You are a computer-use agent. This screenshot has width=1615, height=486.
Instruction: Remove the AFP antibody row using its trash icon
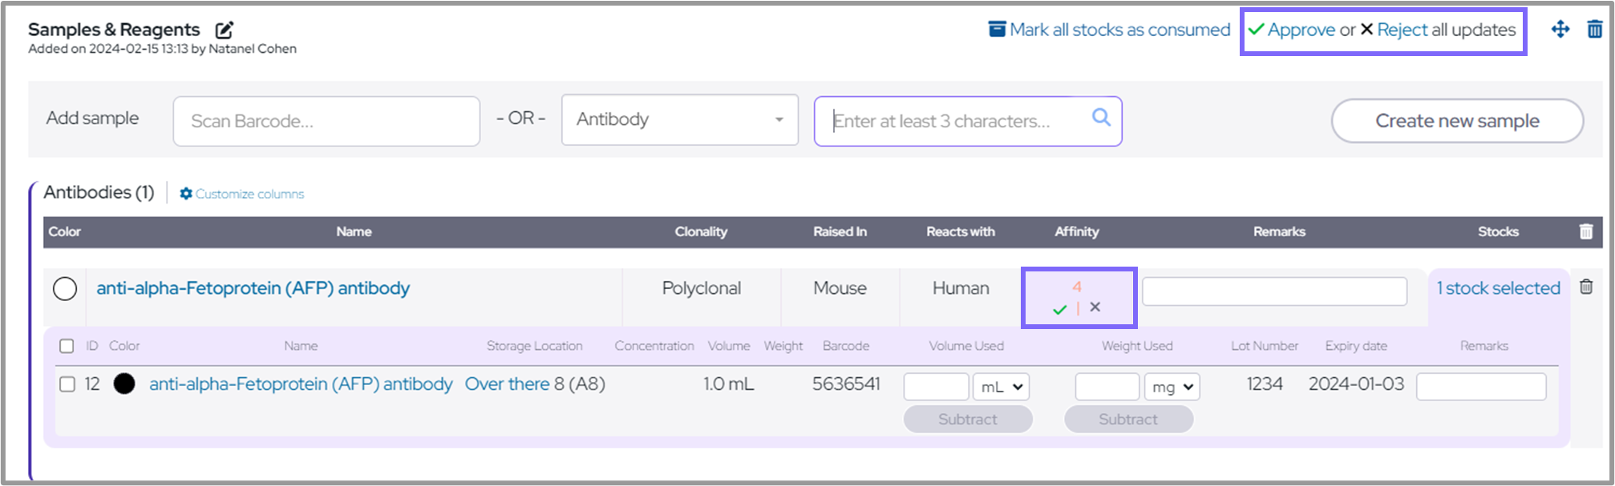click(1585, 287)
